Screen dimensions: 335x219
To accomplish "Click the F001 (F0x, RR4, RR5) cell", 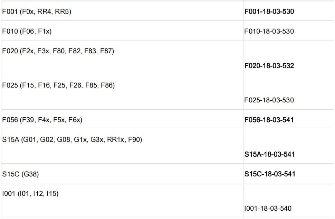I will coord(37,11).
